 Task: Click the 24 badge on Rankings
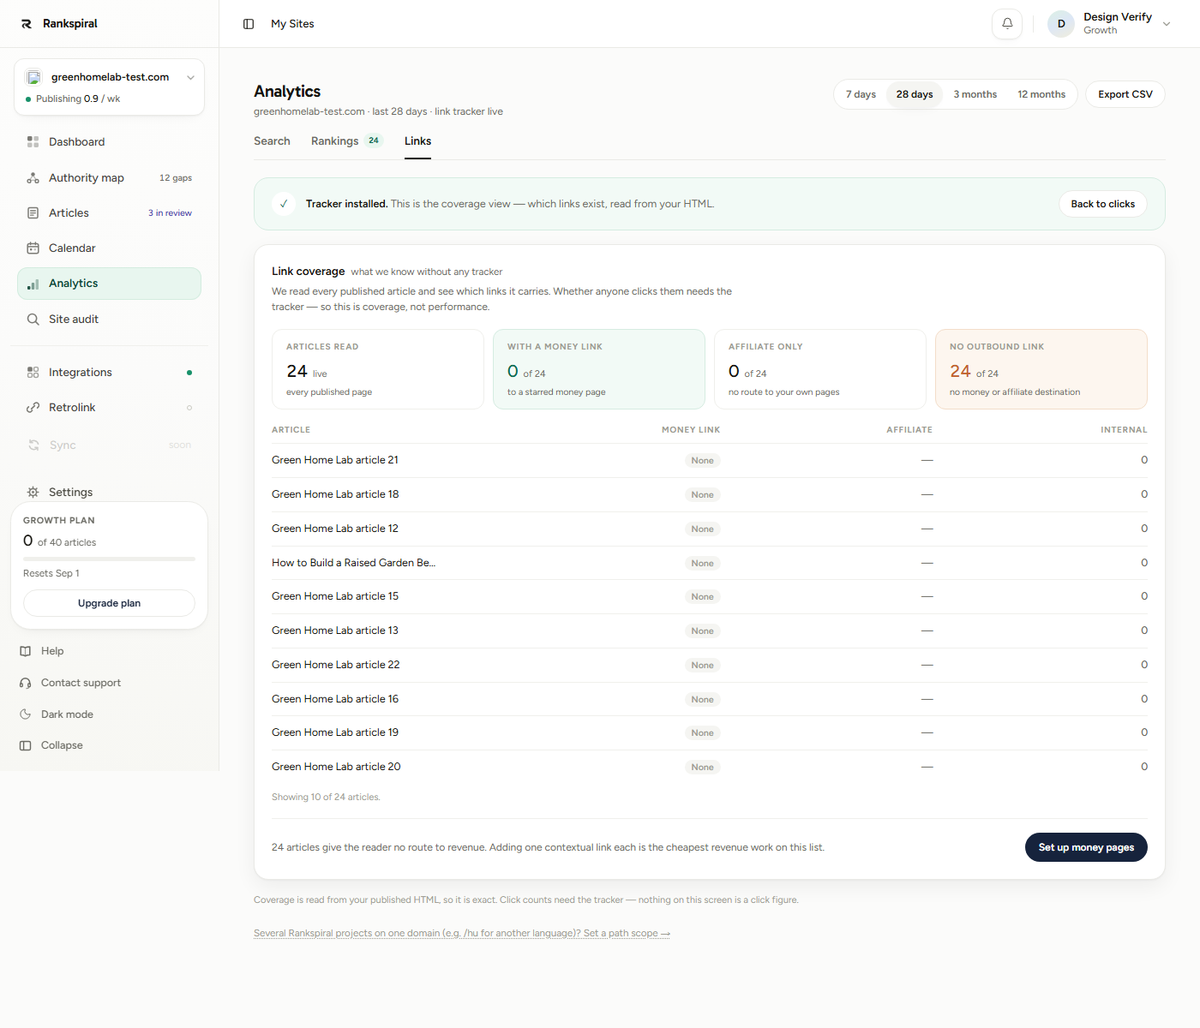[374, 141]
